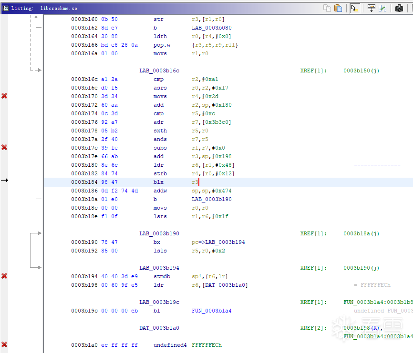Click the addw mnemonic at 0003b186

click(160, 191)
